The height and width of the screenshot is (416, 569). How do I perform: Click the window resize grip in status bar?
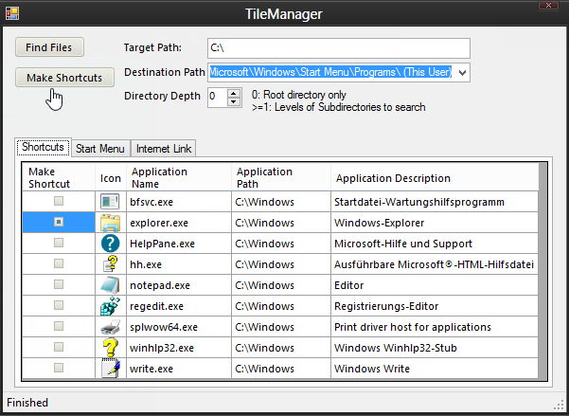[560, 406]
